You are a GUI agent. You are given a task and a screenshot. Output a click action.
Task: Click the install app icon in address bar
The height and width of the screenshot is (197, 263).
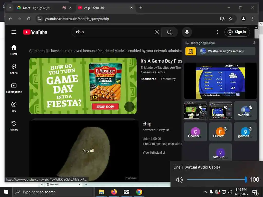tap(222, 19)
